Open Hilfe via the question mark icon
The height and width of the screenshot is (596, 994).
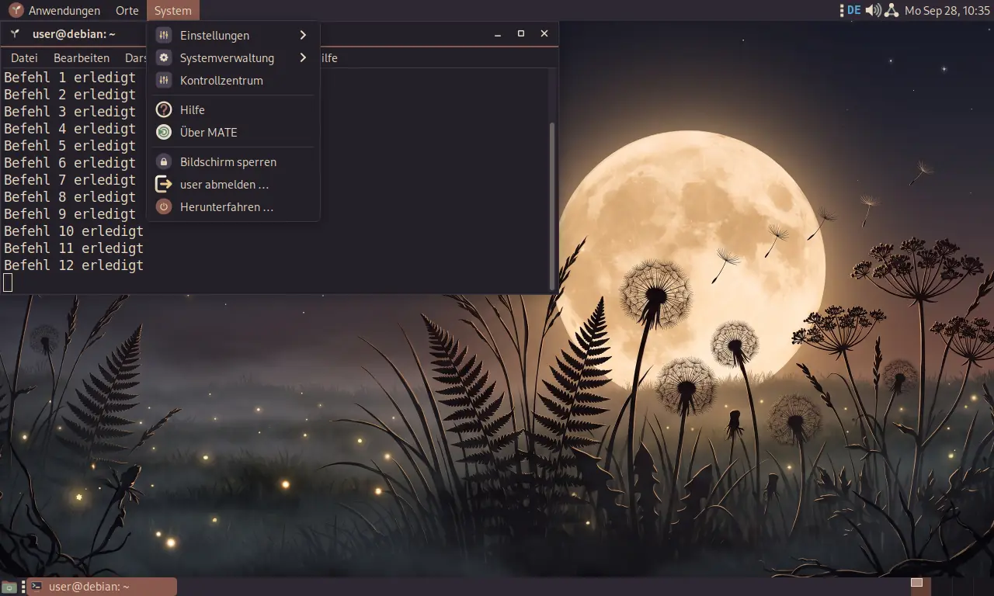[x=164, y=110]
